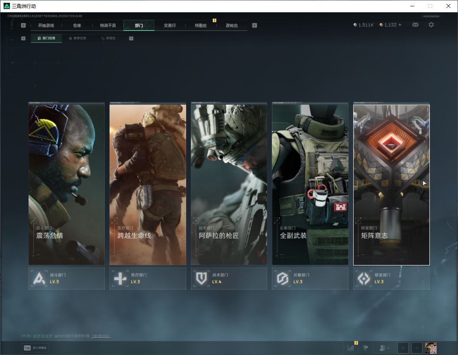Open the 全副武装 logistics department card
Viewport: 458px width, 355px height.
tap(310, 185)
